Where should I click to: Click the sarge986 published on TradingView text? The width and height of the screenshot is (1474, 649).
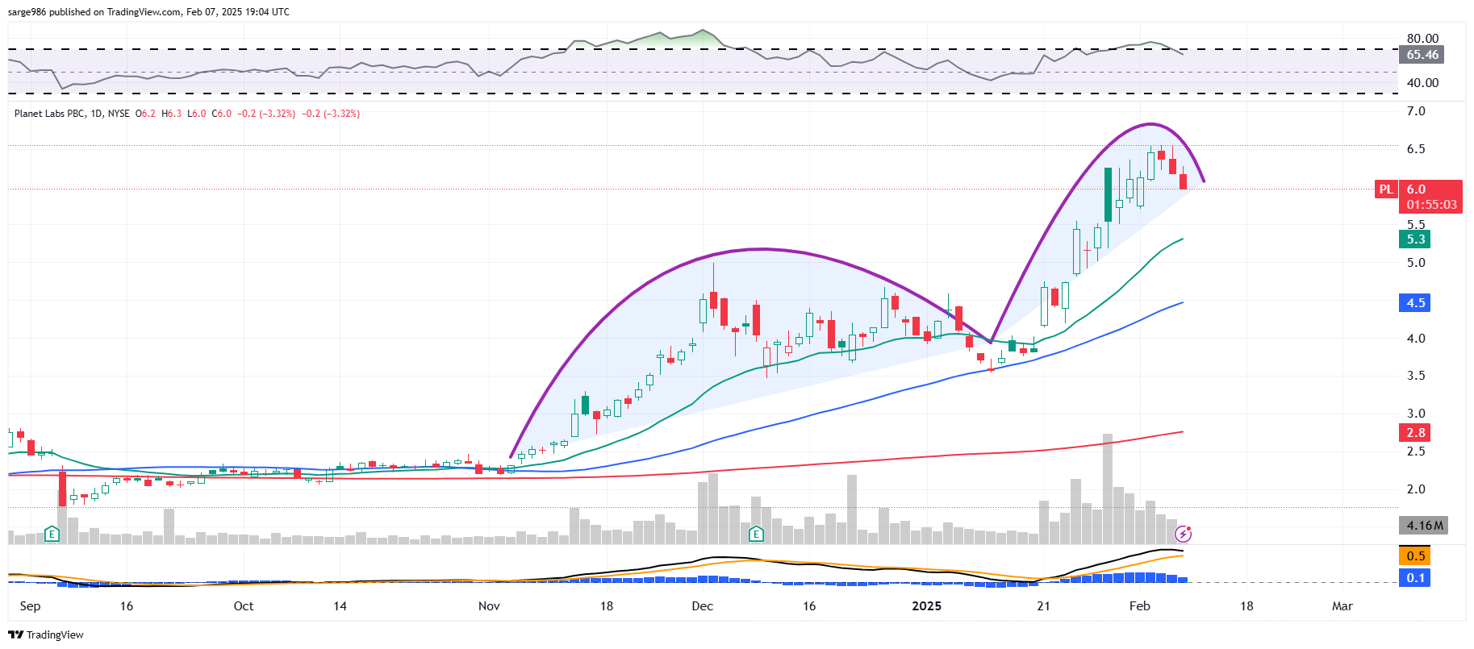click(148, 12)
